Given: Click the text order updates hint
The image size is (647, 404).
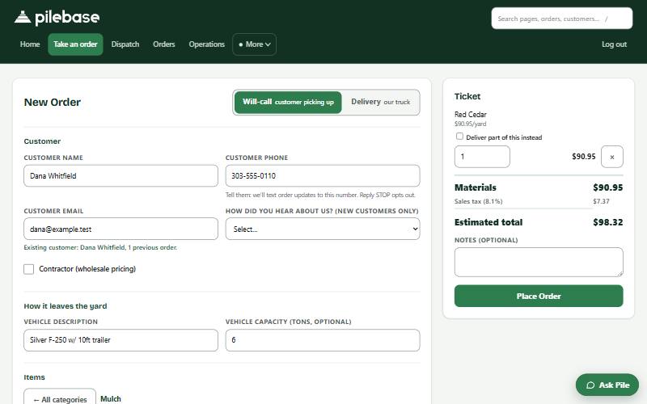Looking at the screenshot, I should 320,195.
